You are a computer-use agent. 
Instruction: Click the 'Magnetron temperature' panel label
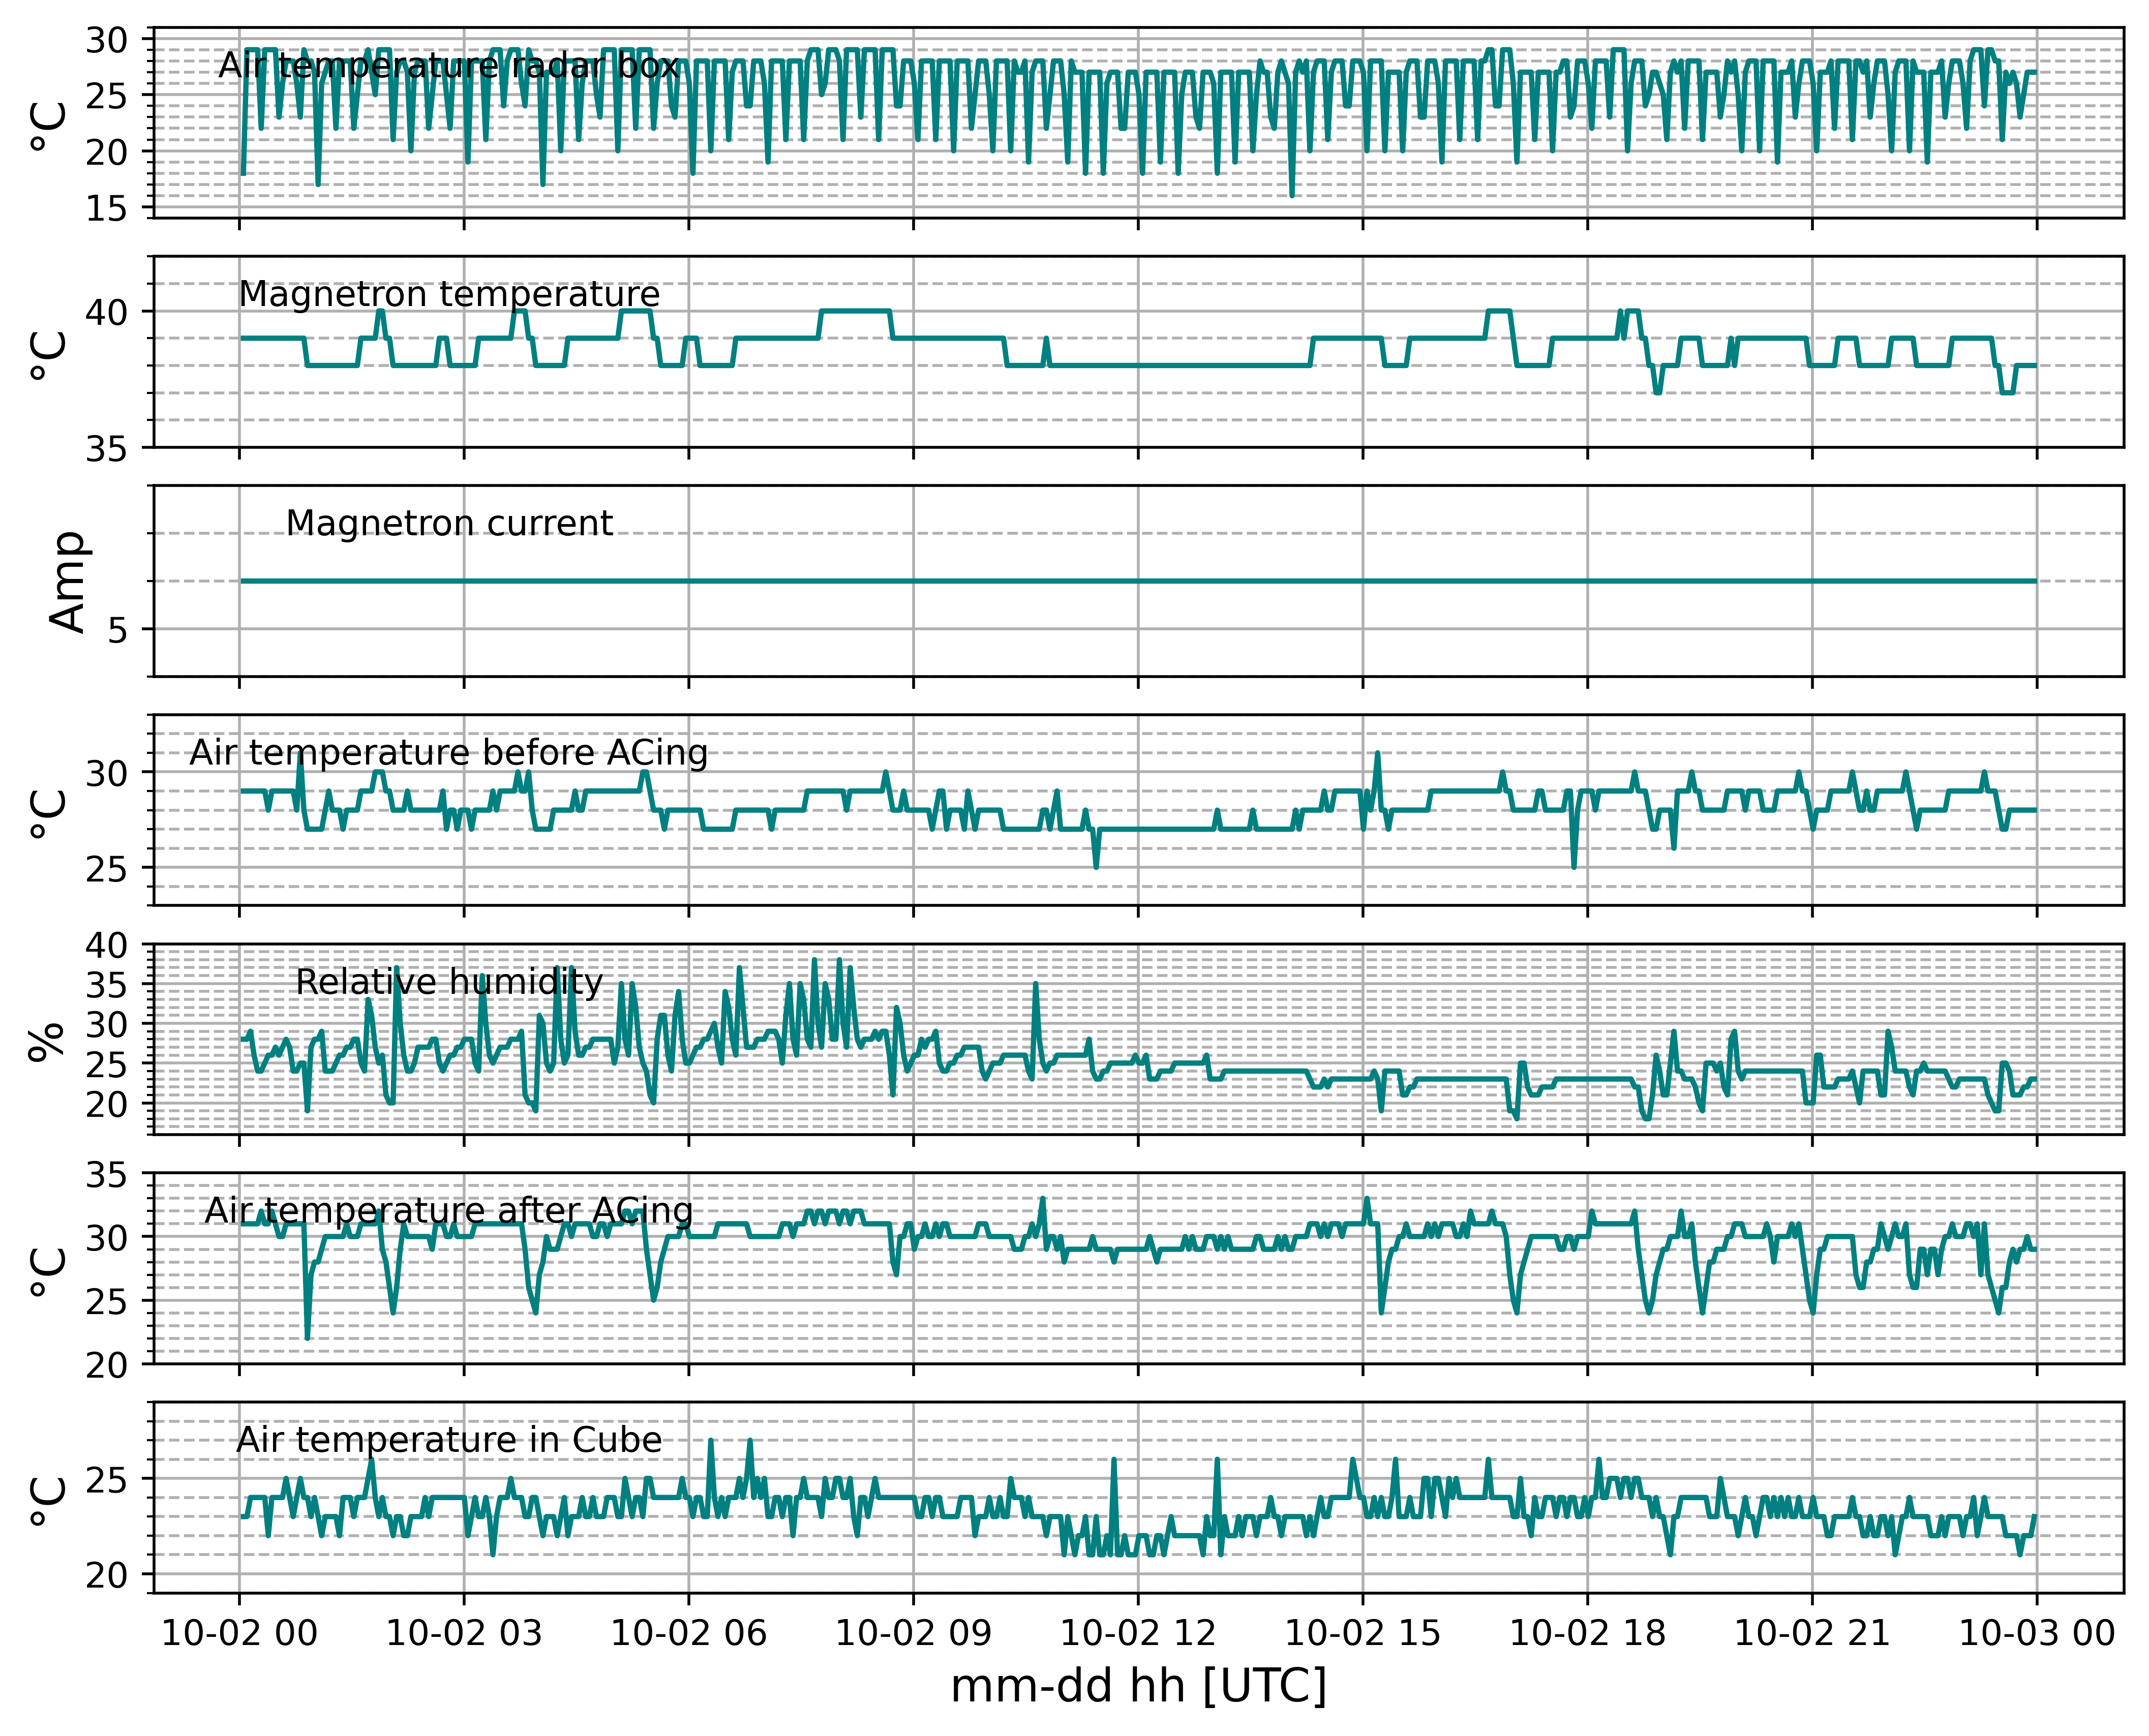(449, 294)
